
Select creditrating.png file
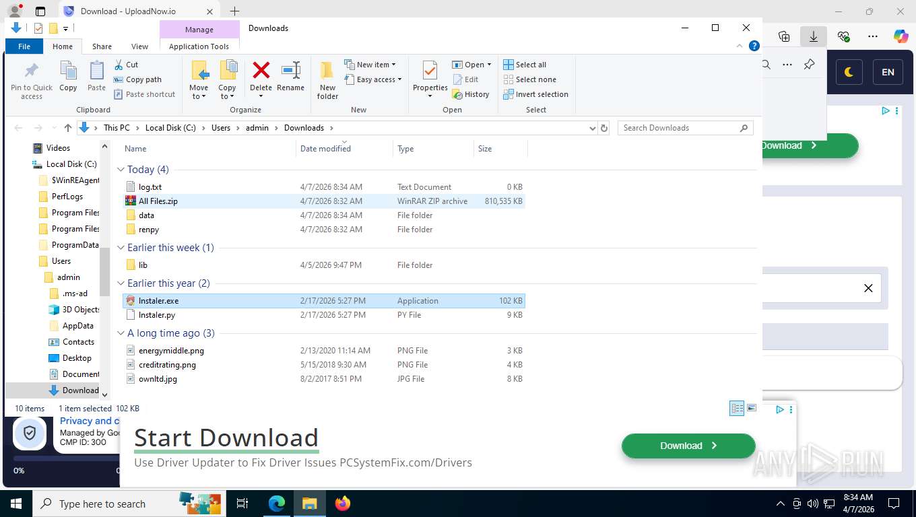pos(323,365)
